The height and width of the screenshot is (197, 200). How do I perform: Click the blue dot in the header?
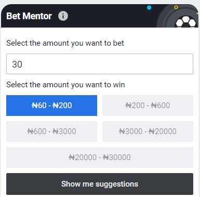[x=149, y=8]
